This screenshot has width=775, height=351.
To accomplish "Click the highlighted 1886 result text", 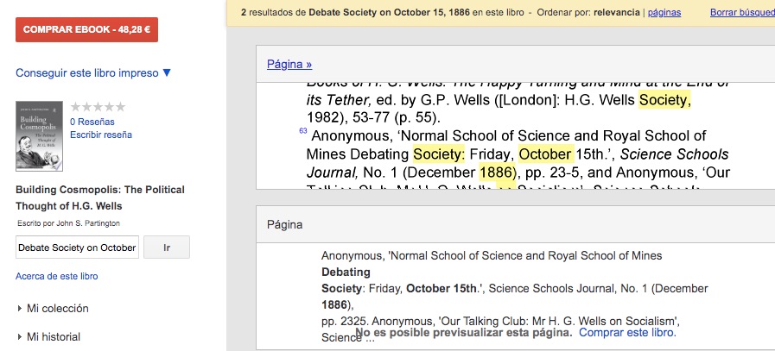I will [x=496, y=172].
